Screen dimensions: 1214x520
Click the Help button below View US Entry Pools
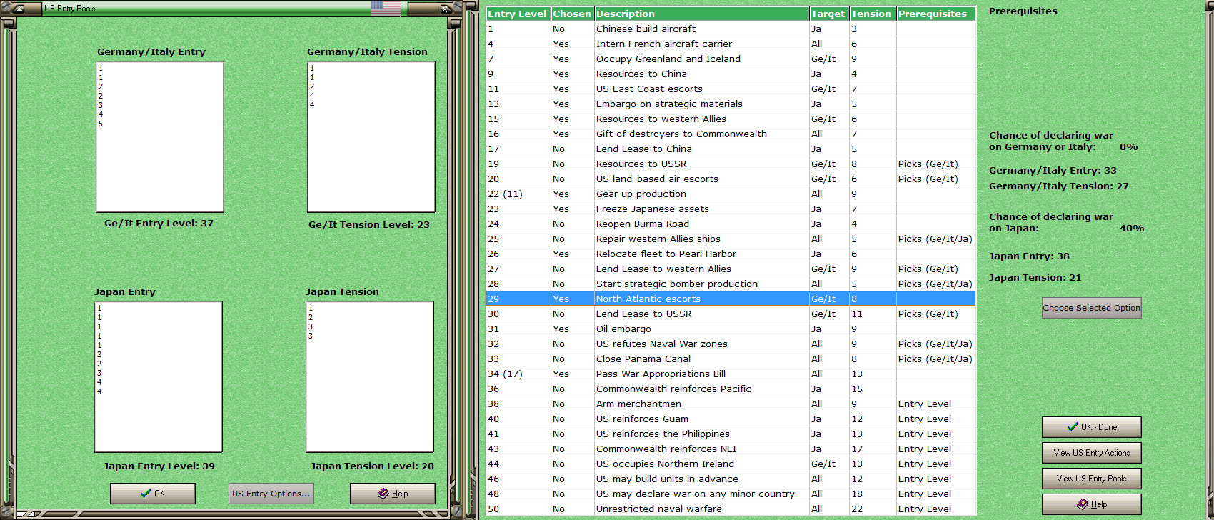coord(1091,504)
